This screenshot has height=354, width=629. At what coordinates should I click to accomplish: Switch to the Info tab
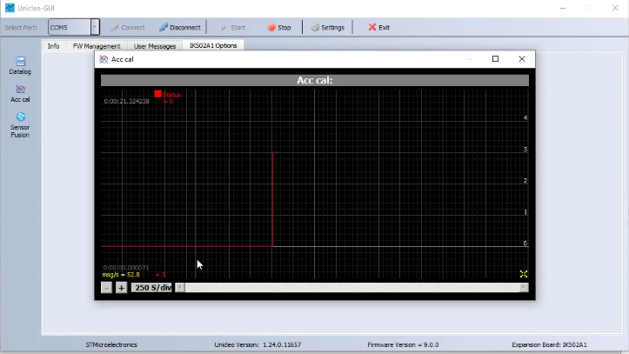point(53,46)
